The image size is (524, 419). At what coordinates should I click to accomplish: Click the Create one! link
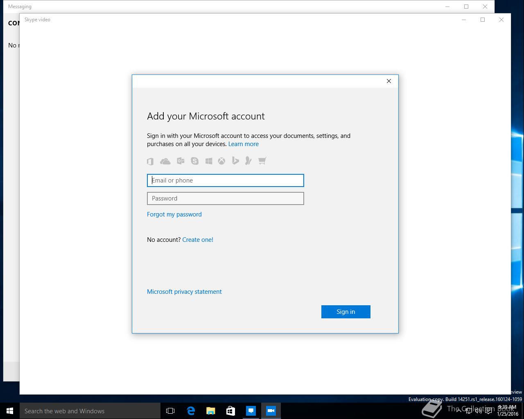pyautogui.click(x=198, y=240)
